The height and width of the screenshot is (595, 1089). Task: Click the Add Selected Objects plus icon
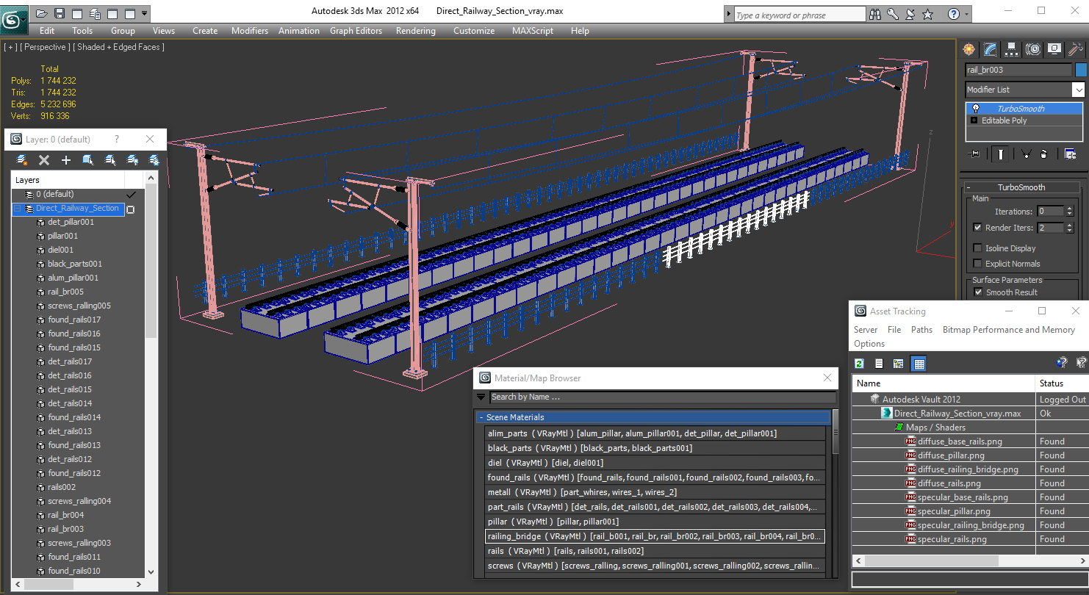pyautogui.click(x=66, y=160)
